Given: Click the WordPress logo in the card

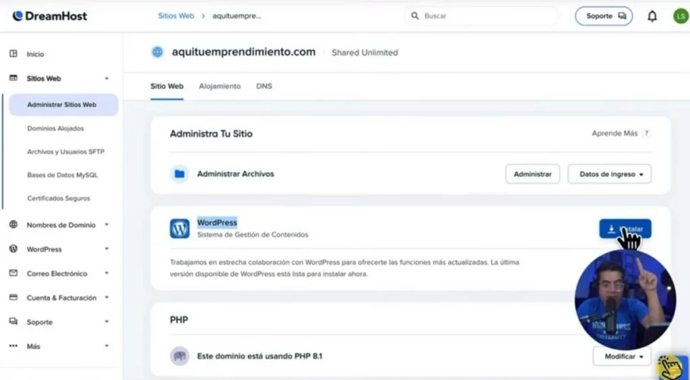Looking at the screenshot, I should [179, 229].
